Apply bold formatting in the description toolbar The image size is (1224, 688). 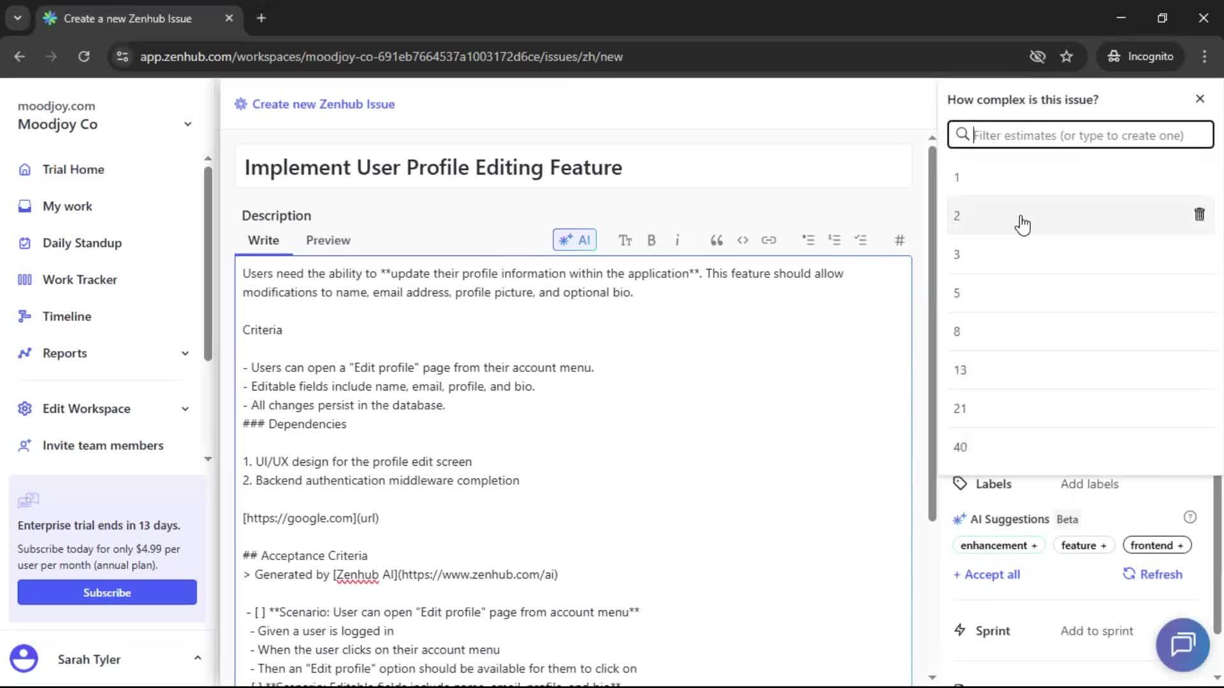[652, 240]
